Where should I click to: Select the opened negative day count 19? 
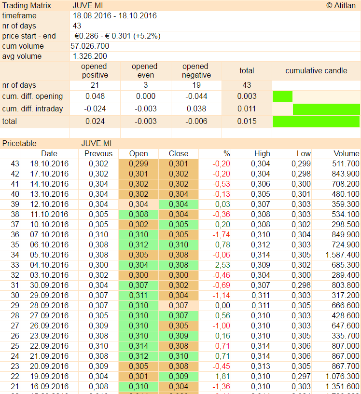(x=196, y=85)
